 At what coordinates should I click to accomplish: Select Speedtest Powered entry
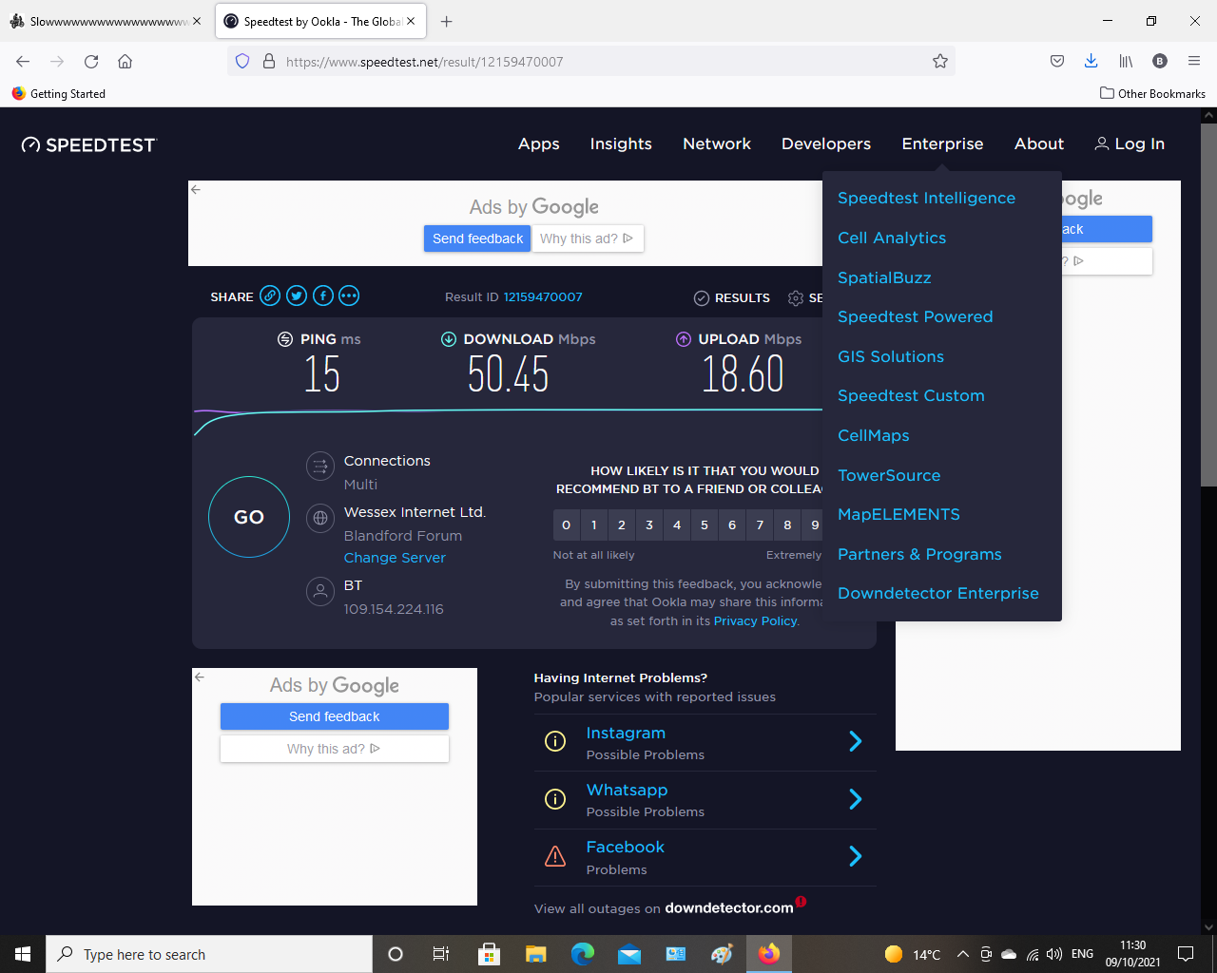pyautogui.click(x=915, y=316)
